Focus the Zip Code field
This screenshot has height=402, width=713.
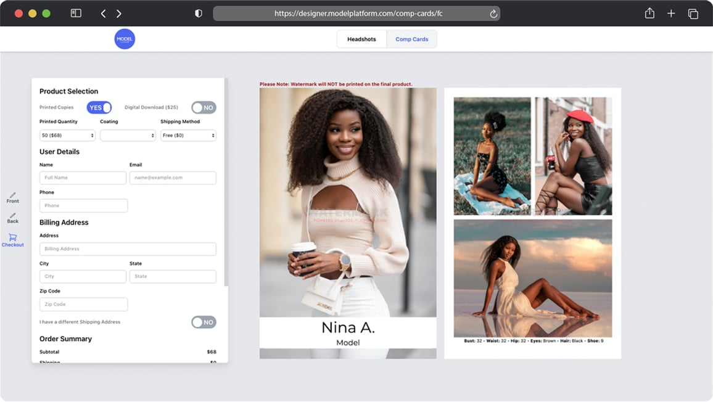pos(84,304)
